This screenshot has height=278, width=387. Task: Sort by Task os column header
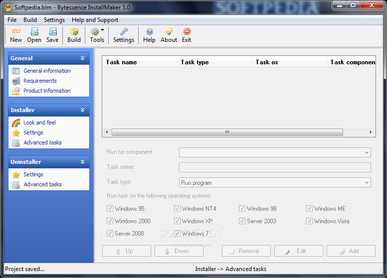tap(290, 62)
